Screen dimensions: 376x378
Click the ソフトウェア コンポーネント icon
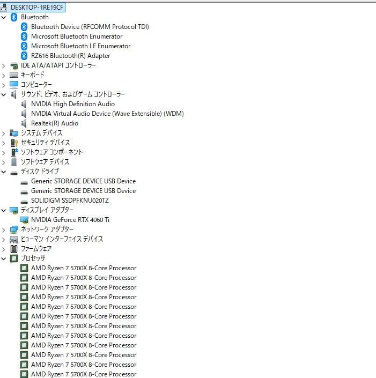coord(14,152)
